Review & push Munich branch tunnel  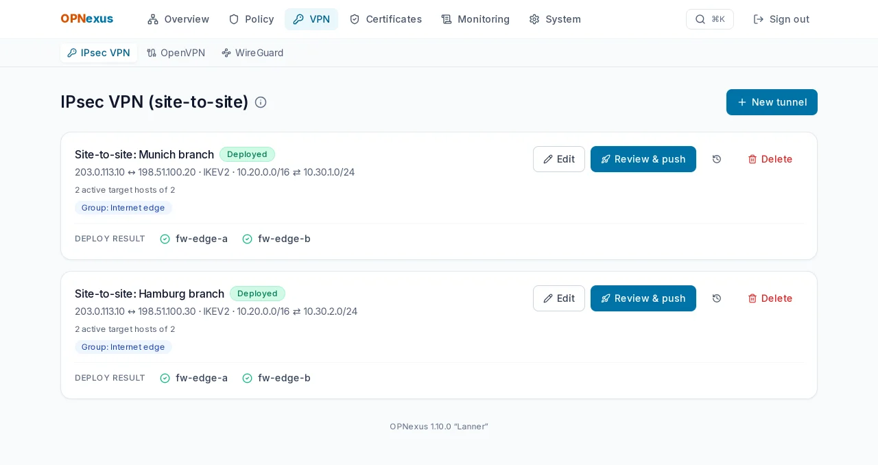coord(643,159)
